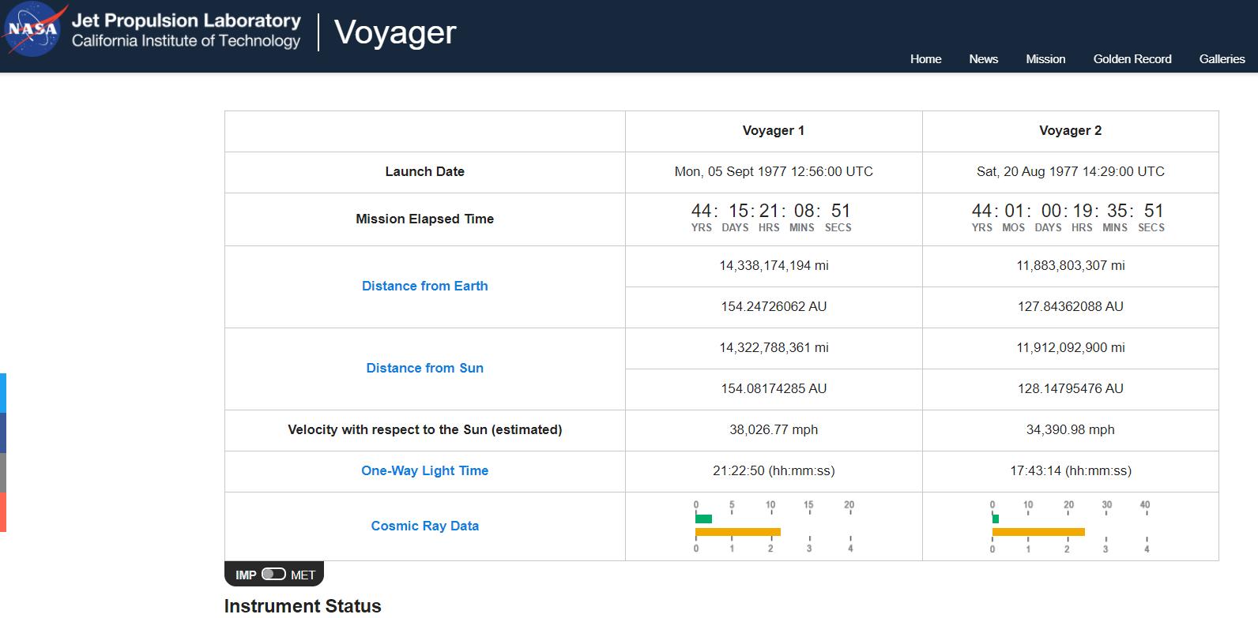Click Voyager 2 mission elapsed time counter
1258x618 pixels.
tap(1068, 218)
